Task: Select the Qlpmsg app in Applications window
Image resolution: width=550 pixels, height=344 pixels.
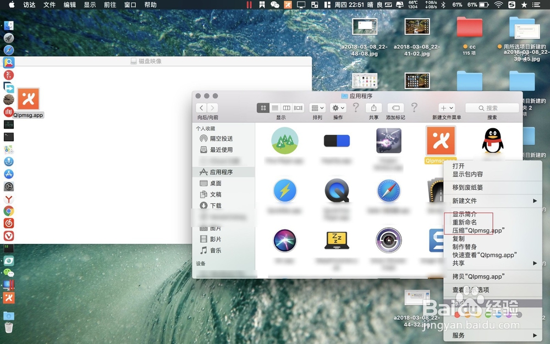Action: (441, 140)
